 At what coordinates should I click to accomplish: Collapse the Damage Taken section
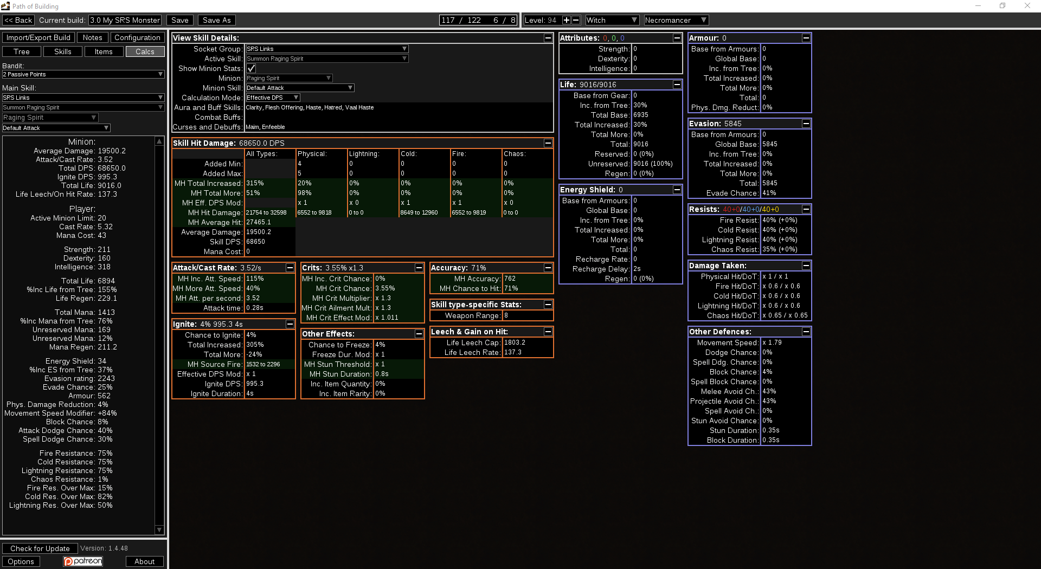click(x=806, y=266)
